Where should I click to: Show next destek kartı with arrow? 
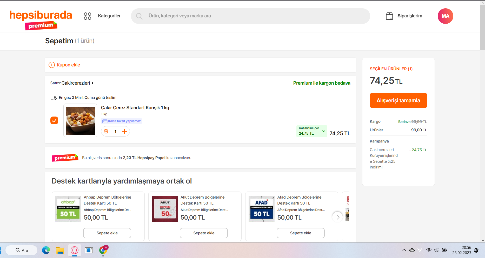(x=338, y=217)
